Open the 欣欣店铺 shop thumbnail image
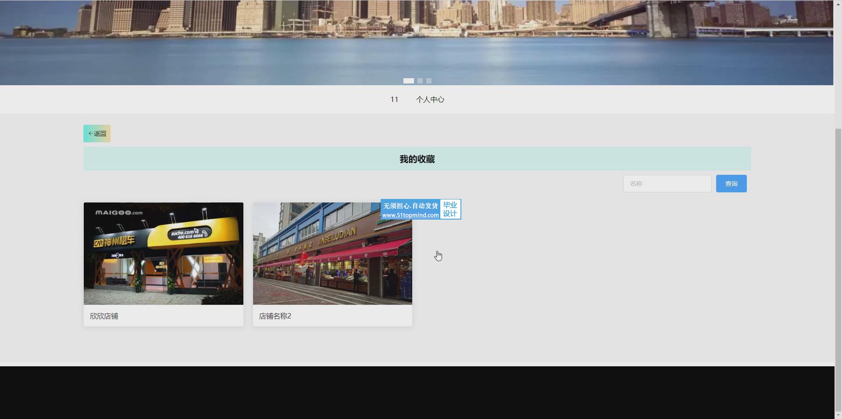 164,253
